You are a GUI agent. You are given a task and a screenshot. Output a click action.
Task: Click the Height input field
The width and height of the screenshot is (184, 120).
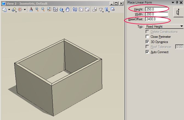pos(156,9)
